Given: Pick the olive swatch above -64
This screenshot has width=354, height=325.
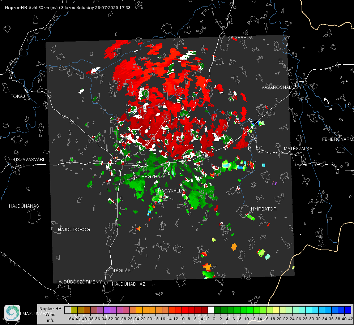Looking at the screenshot, I should tap(74, 310).
